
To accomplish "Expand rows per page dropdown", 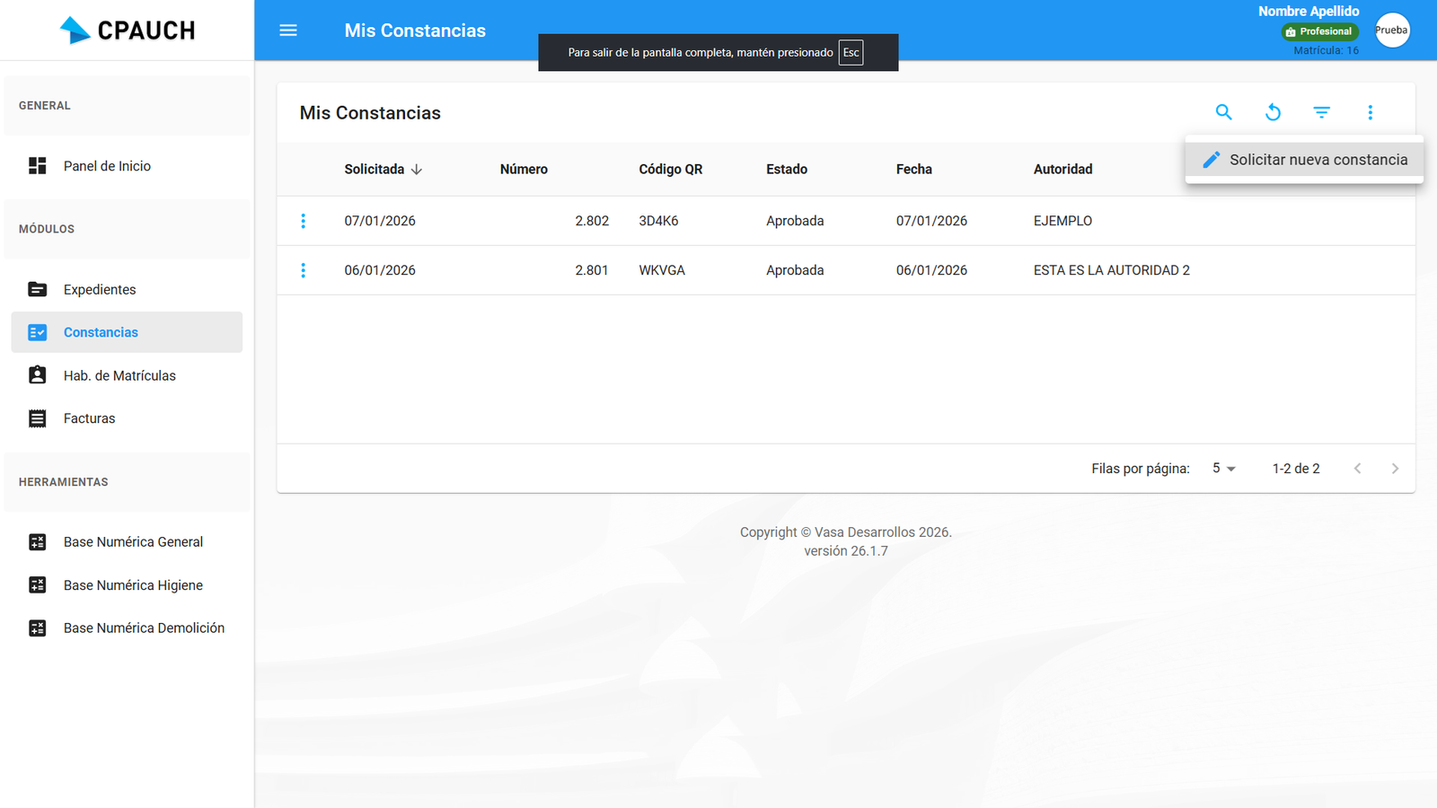I will point(1223,469).
